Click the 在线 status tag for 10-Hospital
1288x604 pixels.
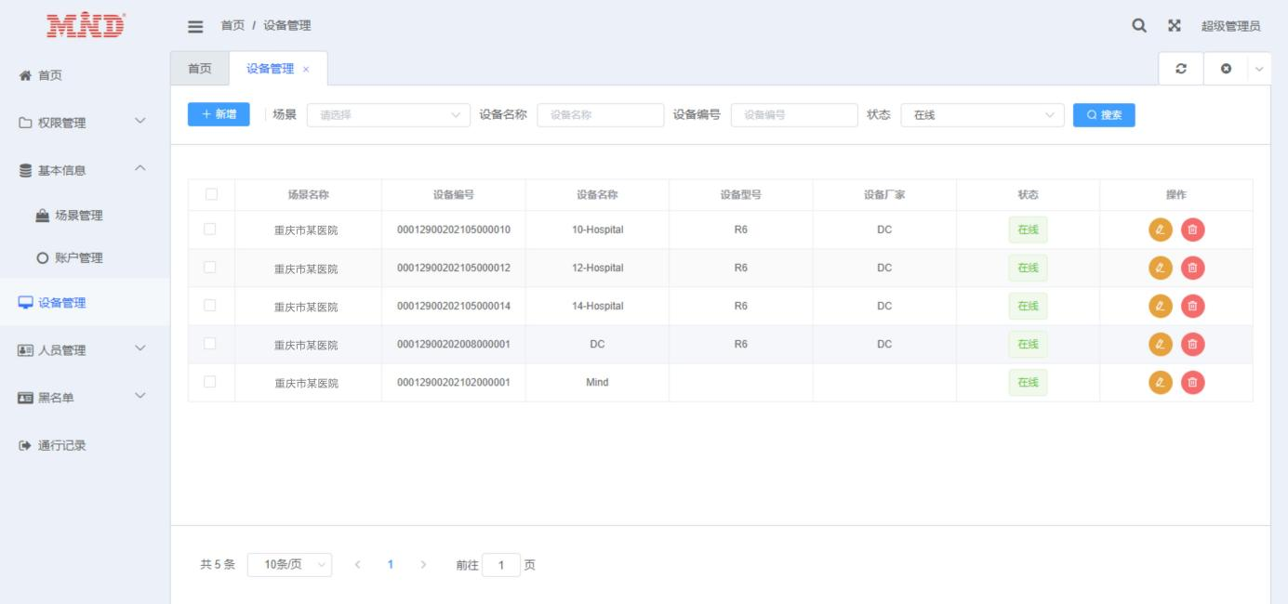click(1028, 230)
